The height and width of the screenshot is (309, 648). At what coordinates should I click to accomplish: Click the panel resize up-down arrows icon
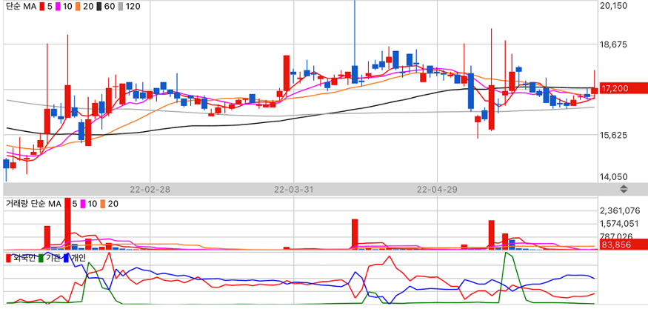624,190
